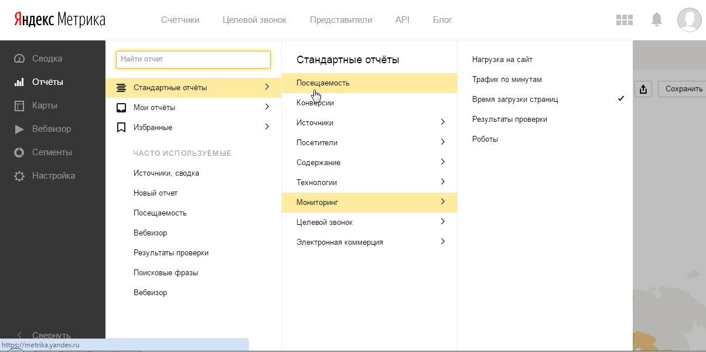
Task: Open frequently used Новый отчет
Action: tap(155, 193)
